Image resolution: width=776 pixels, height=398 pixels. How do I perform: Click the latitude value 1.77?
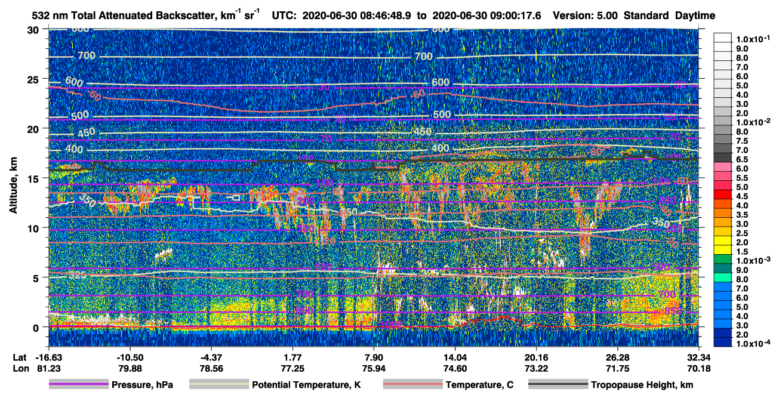[292, 357]
